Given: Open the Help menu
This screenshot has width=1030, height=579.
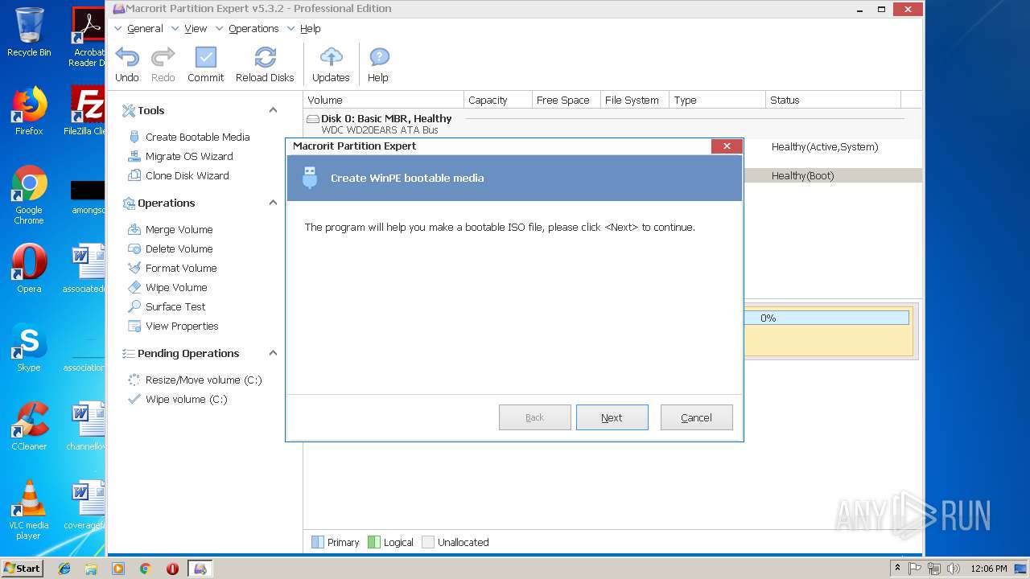Looking at the screenshot, I should click(x=311, y=28).
